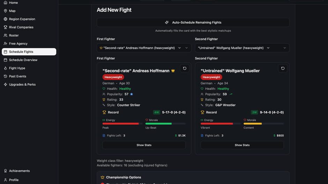This screenshot has height=184, width=328.
Task: Open the Roster page
Action: coord(14,35)
